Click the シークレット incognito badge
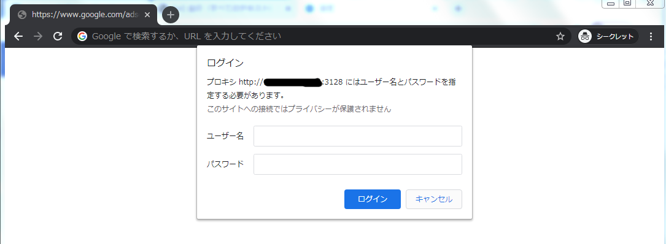 (608, 37)
